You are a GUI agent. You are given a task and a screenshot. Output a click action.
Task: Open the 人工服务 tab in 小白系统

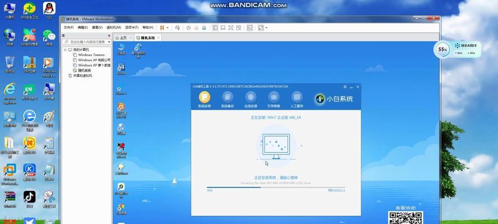(297, 100)
